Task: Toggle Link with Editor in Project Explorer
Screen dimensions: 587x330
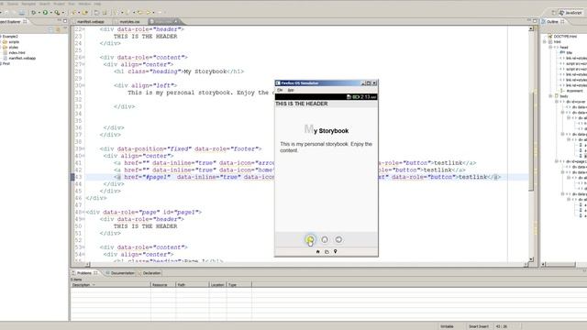Action: point(58,29)
